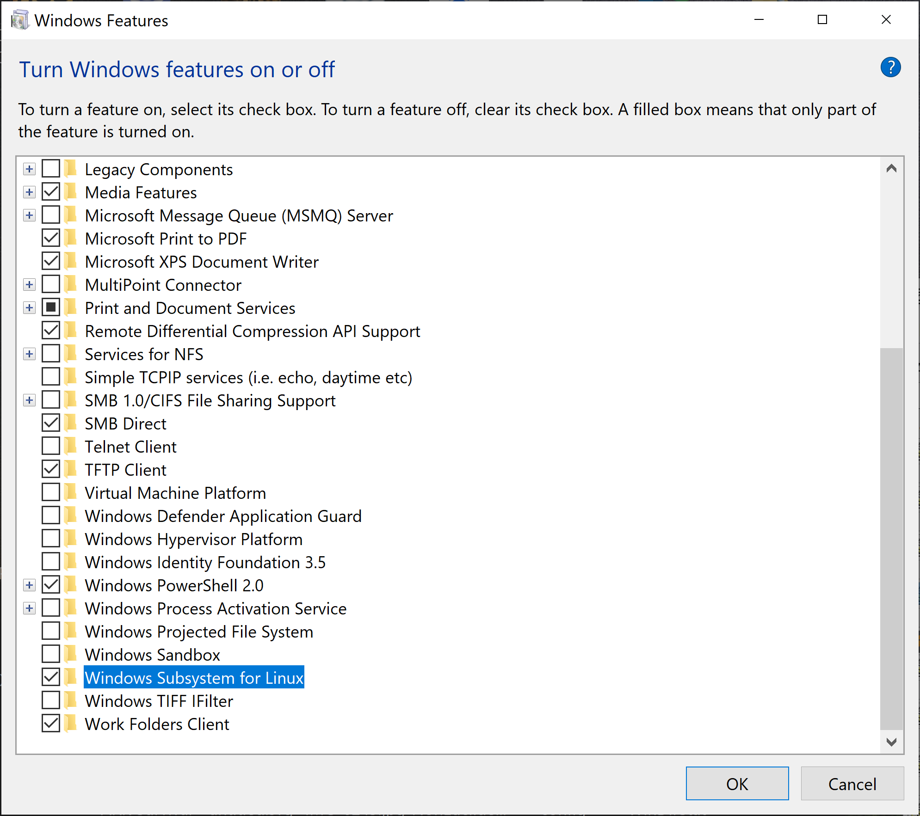Maximize the Windows Features window
Image resolution: width=920 pixels, height=816 pixels.
point(822,19)
